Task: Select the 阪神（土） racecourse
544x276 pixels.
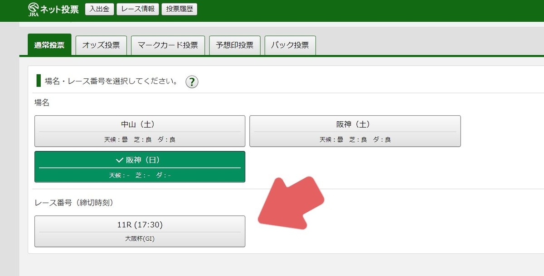Action: [x=355, y=131]
